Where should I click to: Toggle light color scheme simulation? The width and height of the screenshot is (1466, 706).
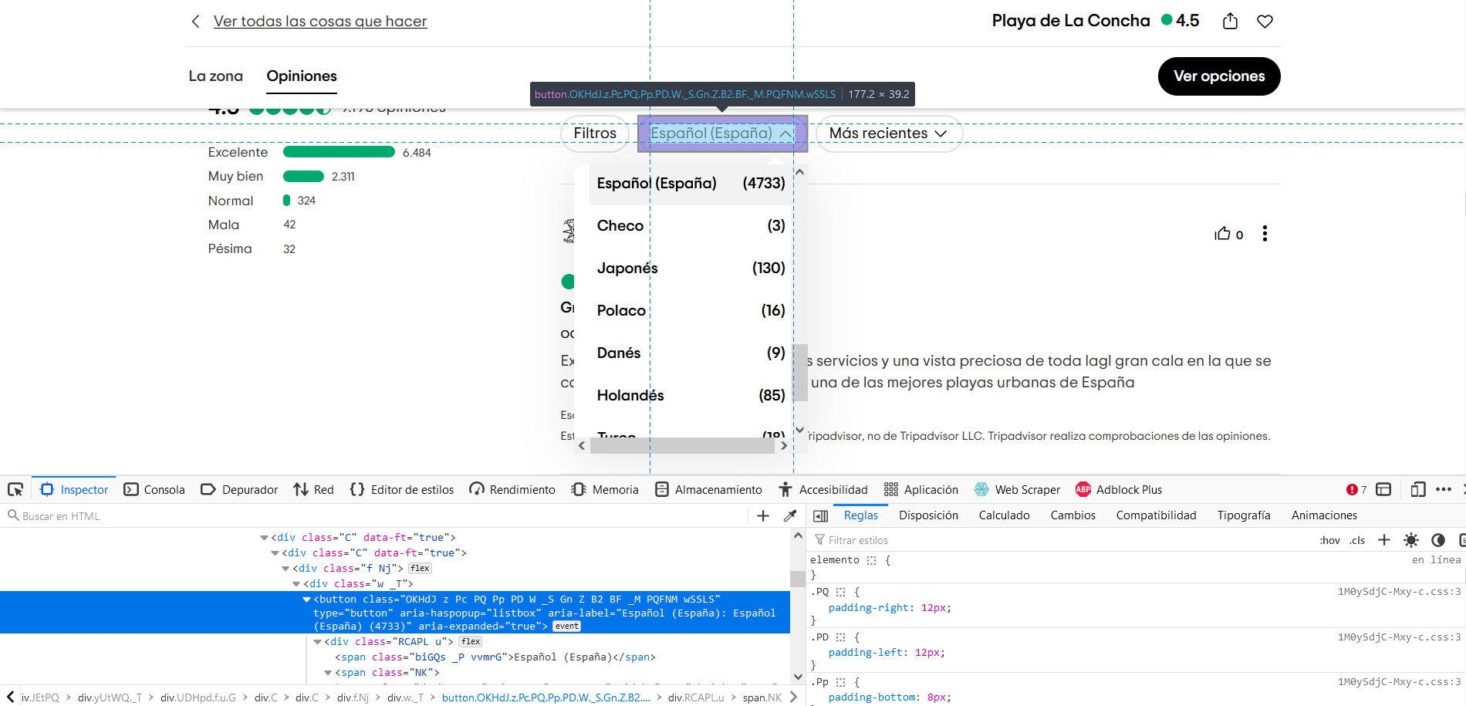point(1411,540)
